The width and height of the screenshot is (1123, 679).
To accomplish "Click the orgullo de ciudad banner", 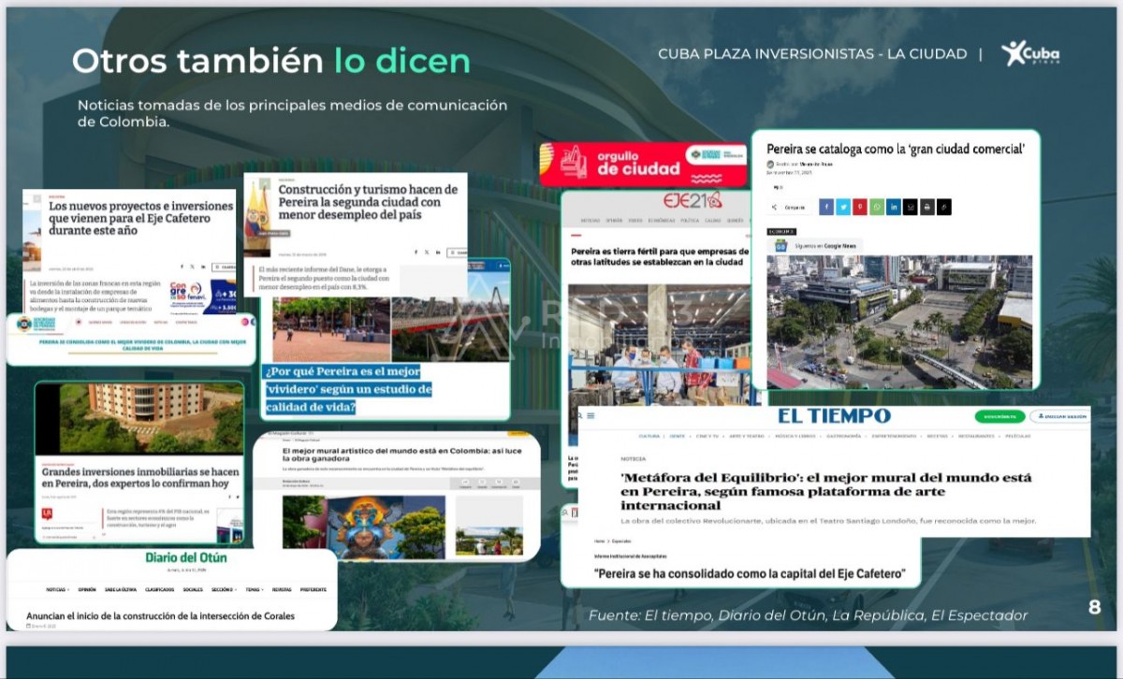I will (x=645, y=164).
